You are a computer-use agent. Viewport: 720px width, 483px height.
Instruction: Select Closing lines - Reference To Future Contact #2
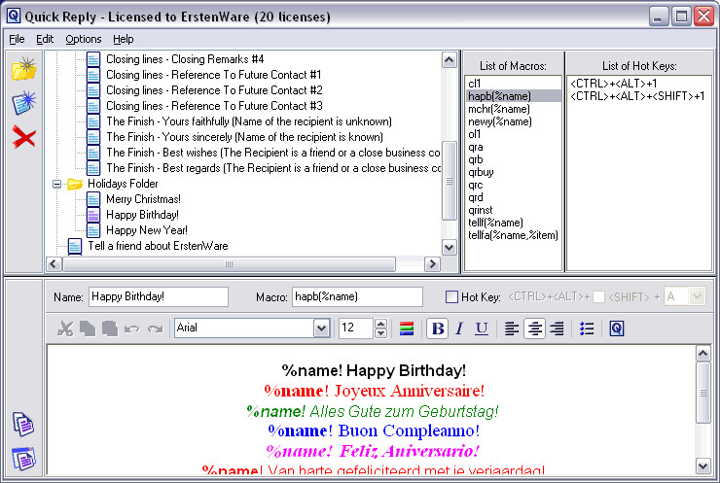pos(214,90)
